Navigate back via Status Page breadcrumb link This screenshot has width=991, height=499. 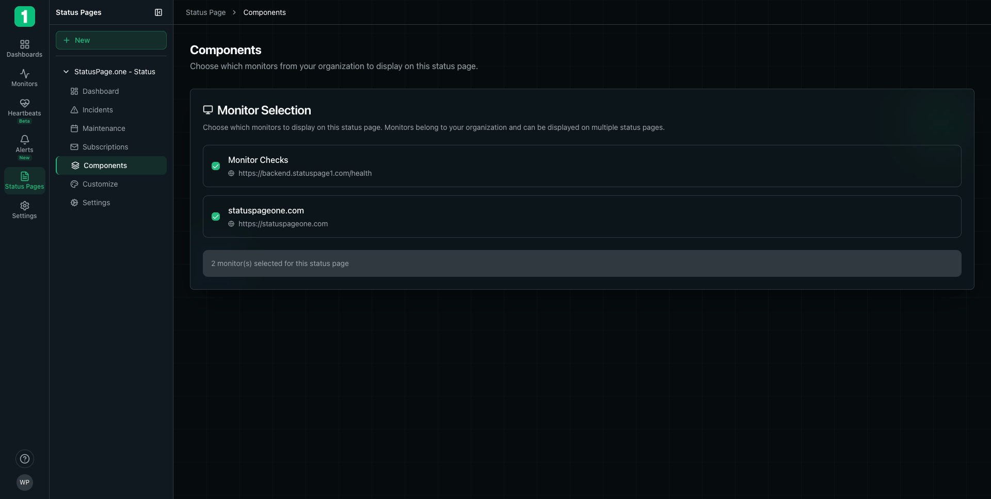tap(205, 12)
